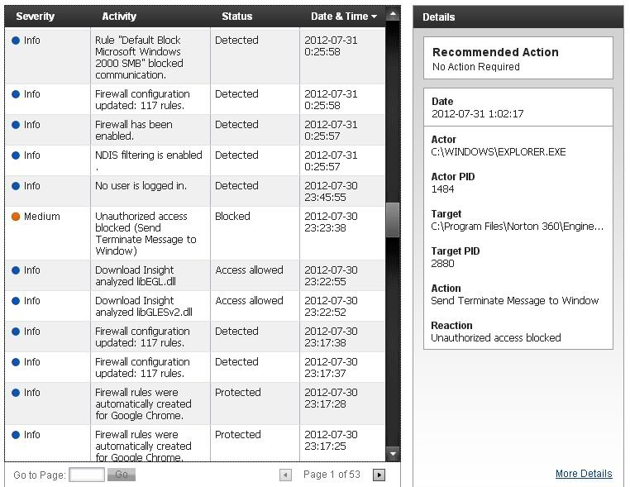Click the blue dot on No user logged in row
This screenshot has width=630, height=487.
(16, 186)
